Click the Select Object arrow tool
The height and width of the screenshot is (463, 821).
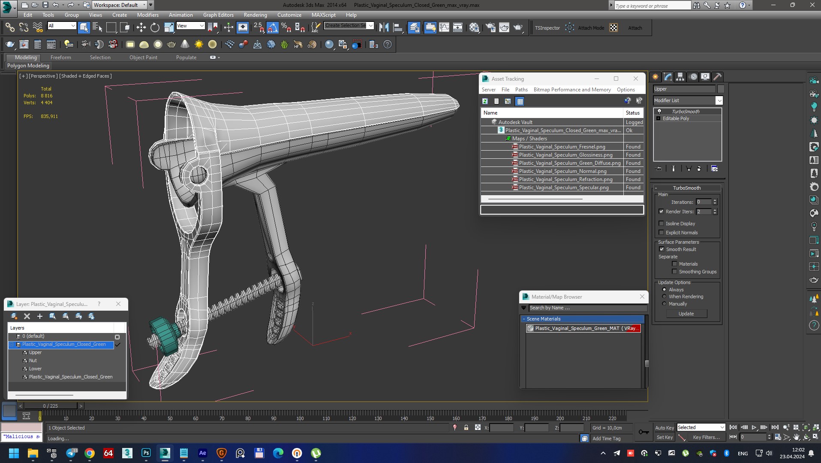click(84, 28)
